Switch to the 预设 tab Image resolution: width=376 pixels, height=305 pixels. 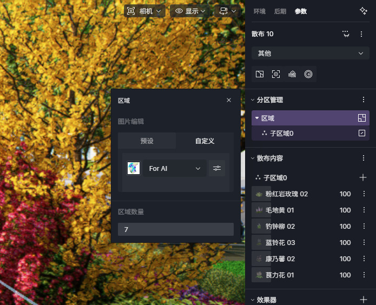[147, 141]
